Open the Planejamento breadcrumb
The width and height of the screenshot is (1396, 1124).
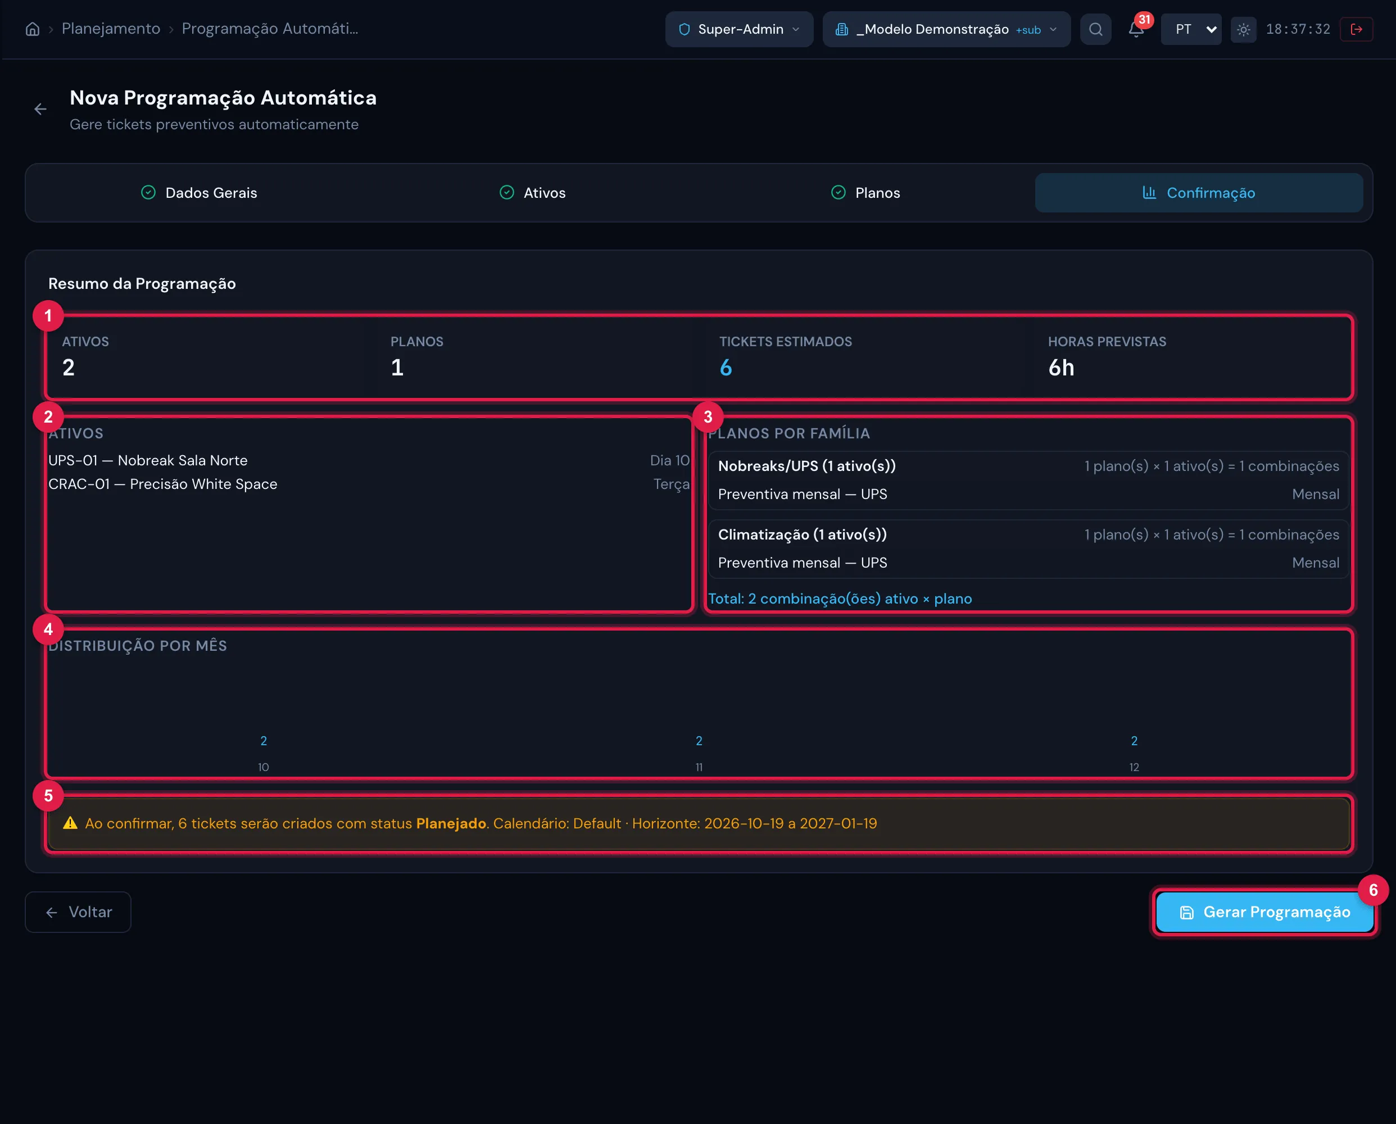point(111,29)
